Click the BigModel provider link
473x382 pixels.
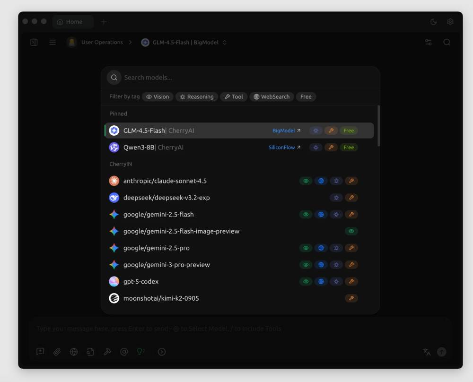[x=286, y=130]
